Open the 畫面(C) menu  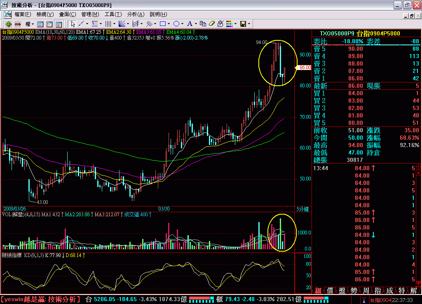pyautogui.click(x=68, y=14)
